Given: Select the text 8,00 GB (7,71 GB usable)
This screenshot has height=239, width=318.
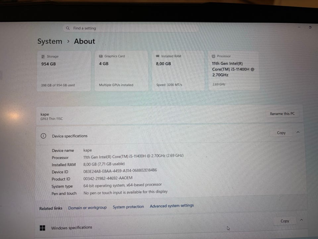Looking at the screenshot, I should [104, 164].
